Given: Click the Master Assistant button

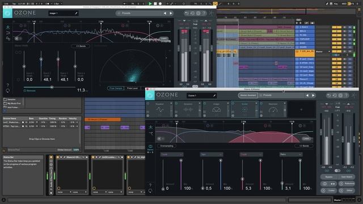Looking at the screenshot, I should [x=248, y=95].
